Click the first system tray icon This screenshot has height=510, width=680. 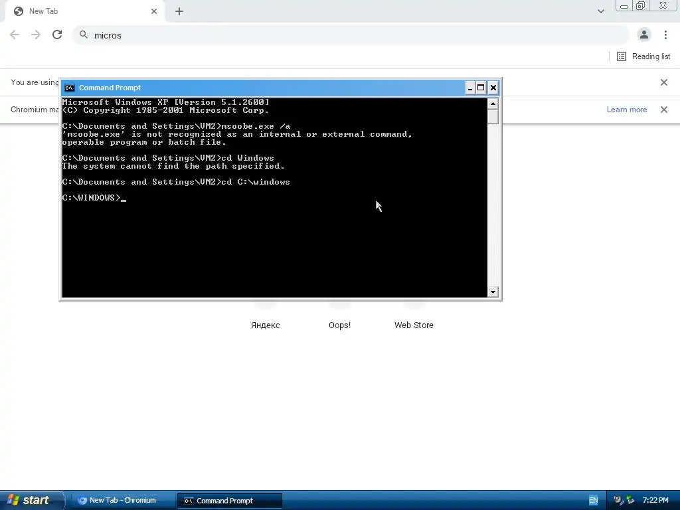pyautogui.click(x=618, y=501)
